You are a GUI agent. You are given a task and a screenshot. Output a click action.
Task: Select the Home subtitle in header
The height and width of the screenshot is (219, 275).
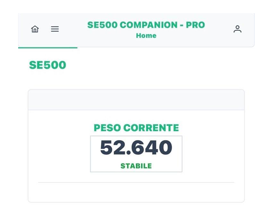click(146, 36)
